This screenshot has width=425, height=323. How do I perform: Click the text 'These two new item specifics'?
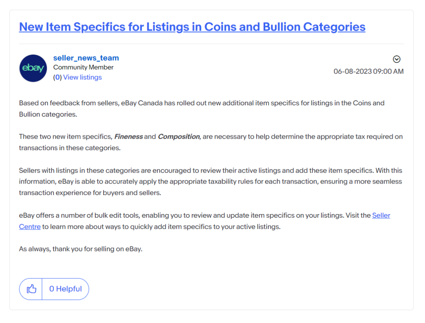click(65, 137)
